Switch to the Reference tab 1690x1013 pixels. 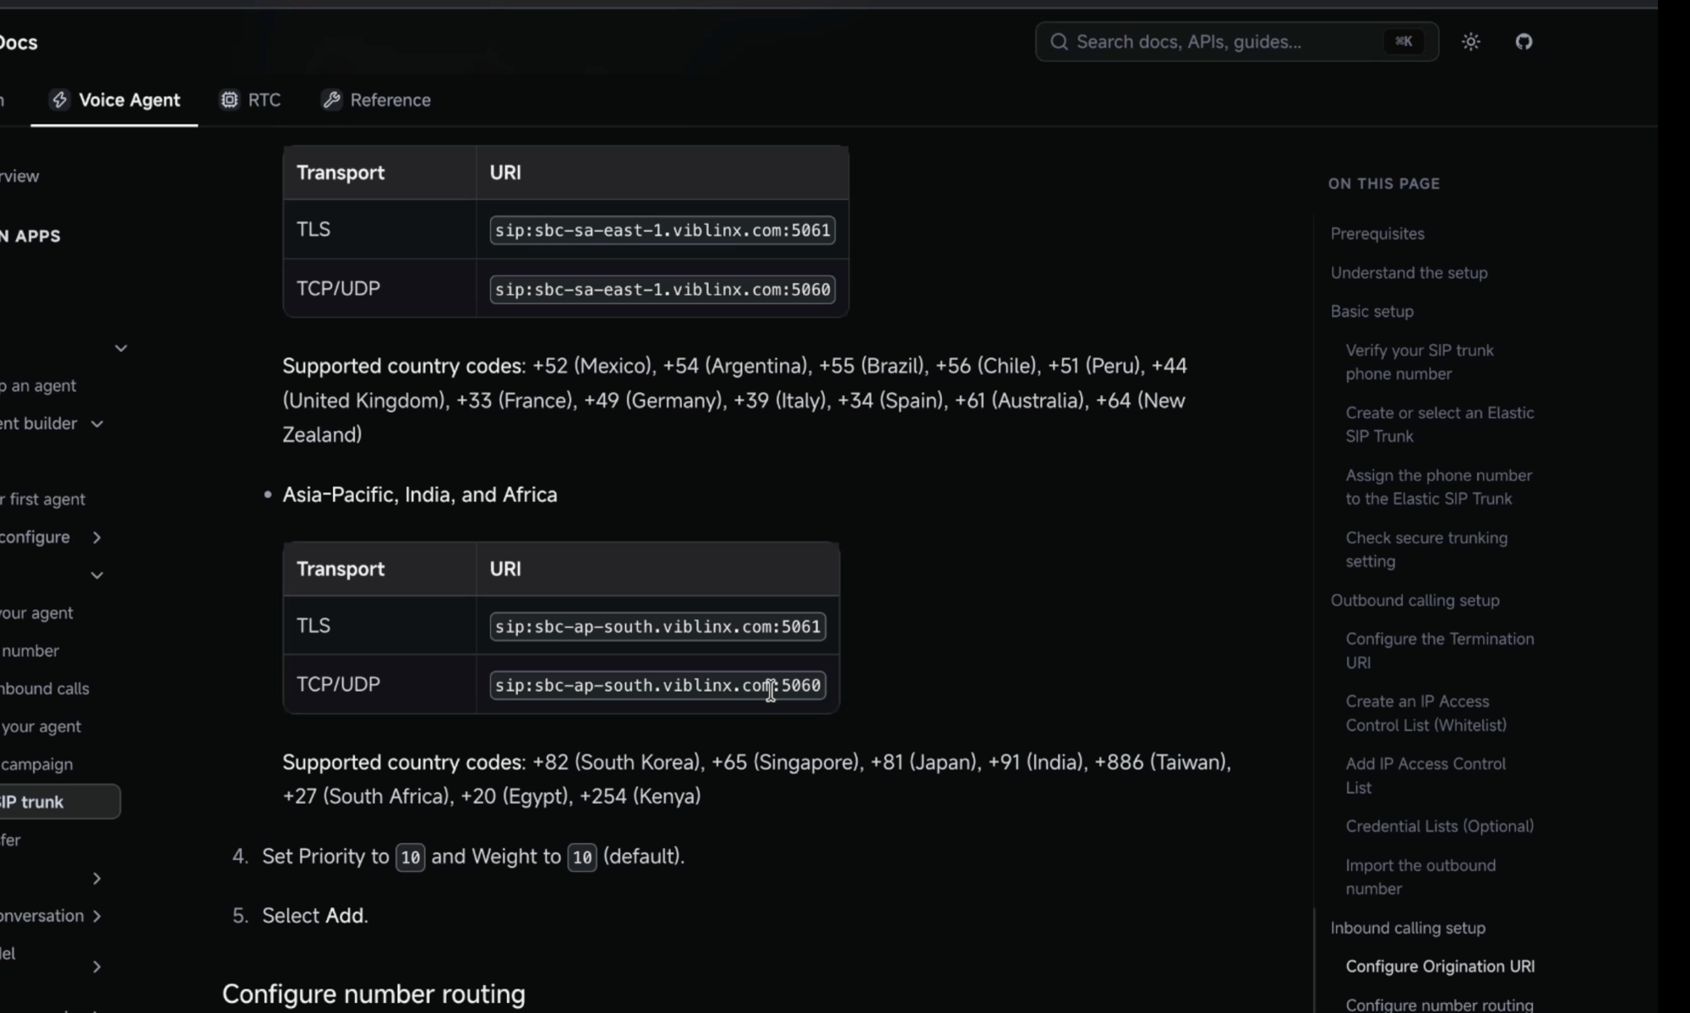[x=376, y=100]
